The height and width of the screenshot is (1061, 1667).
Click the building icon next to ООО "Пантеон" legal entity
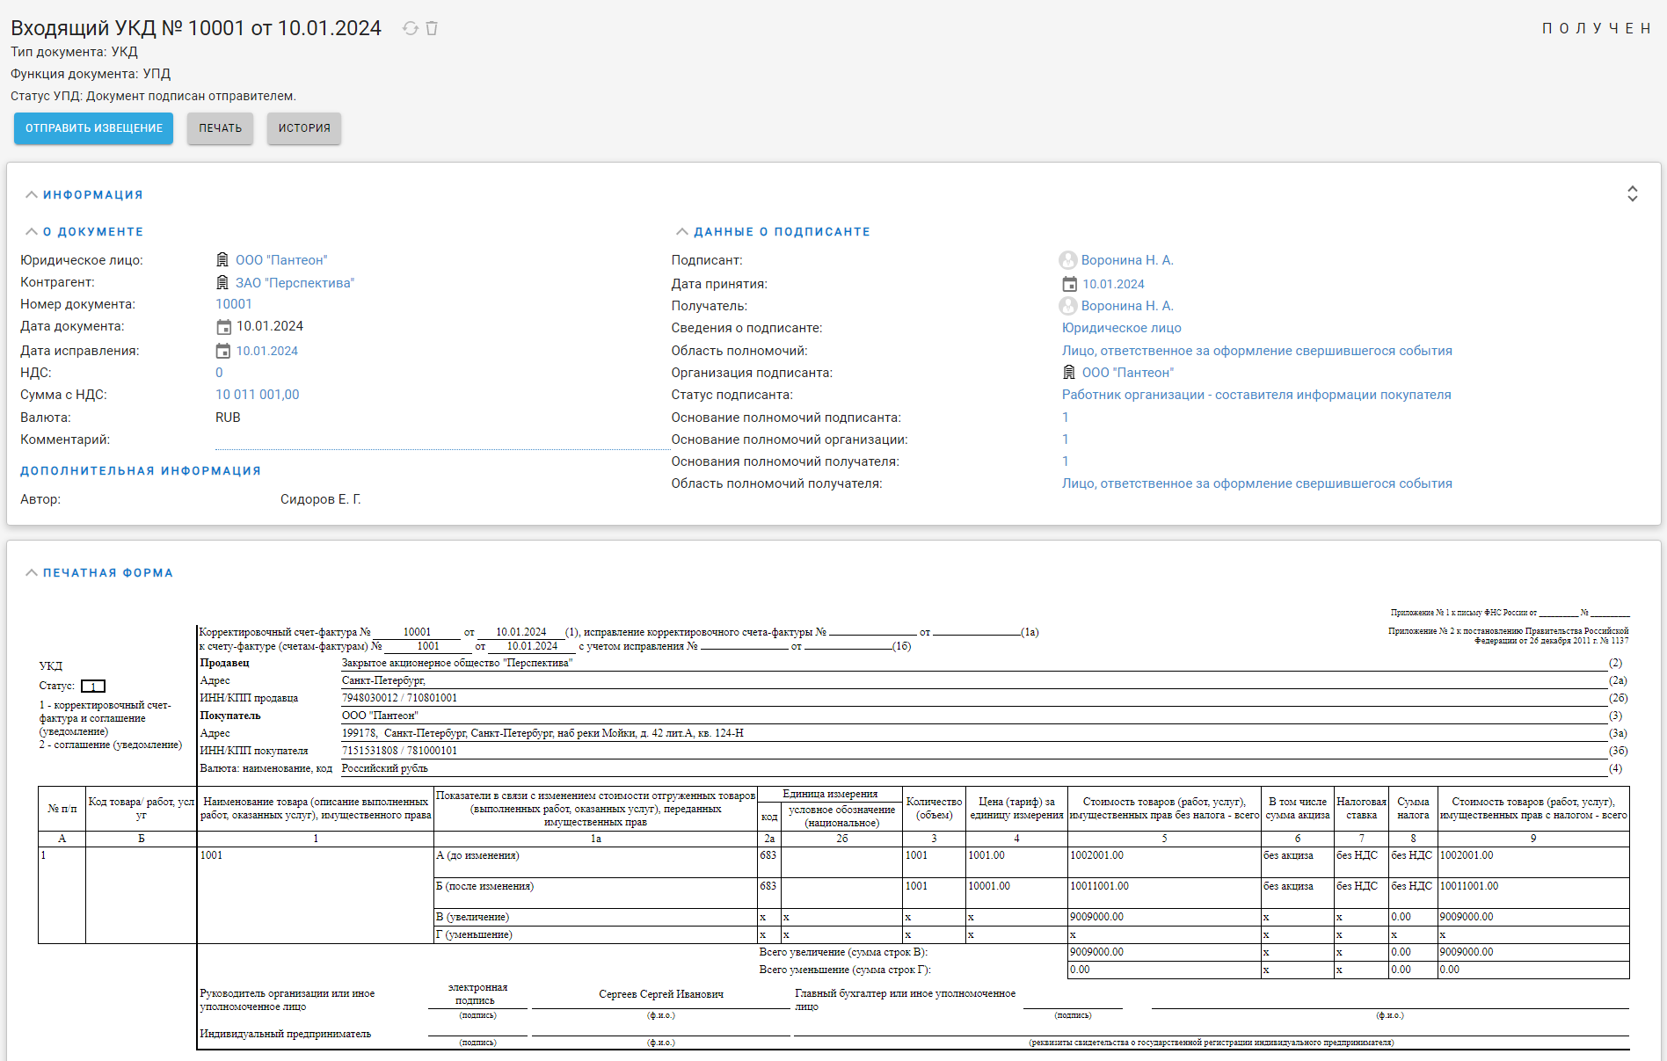pos(222,260)
